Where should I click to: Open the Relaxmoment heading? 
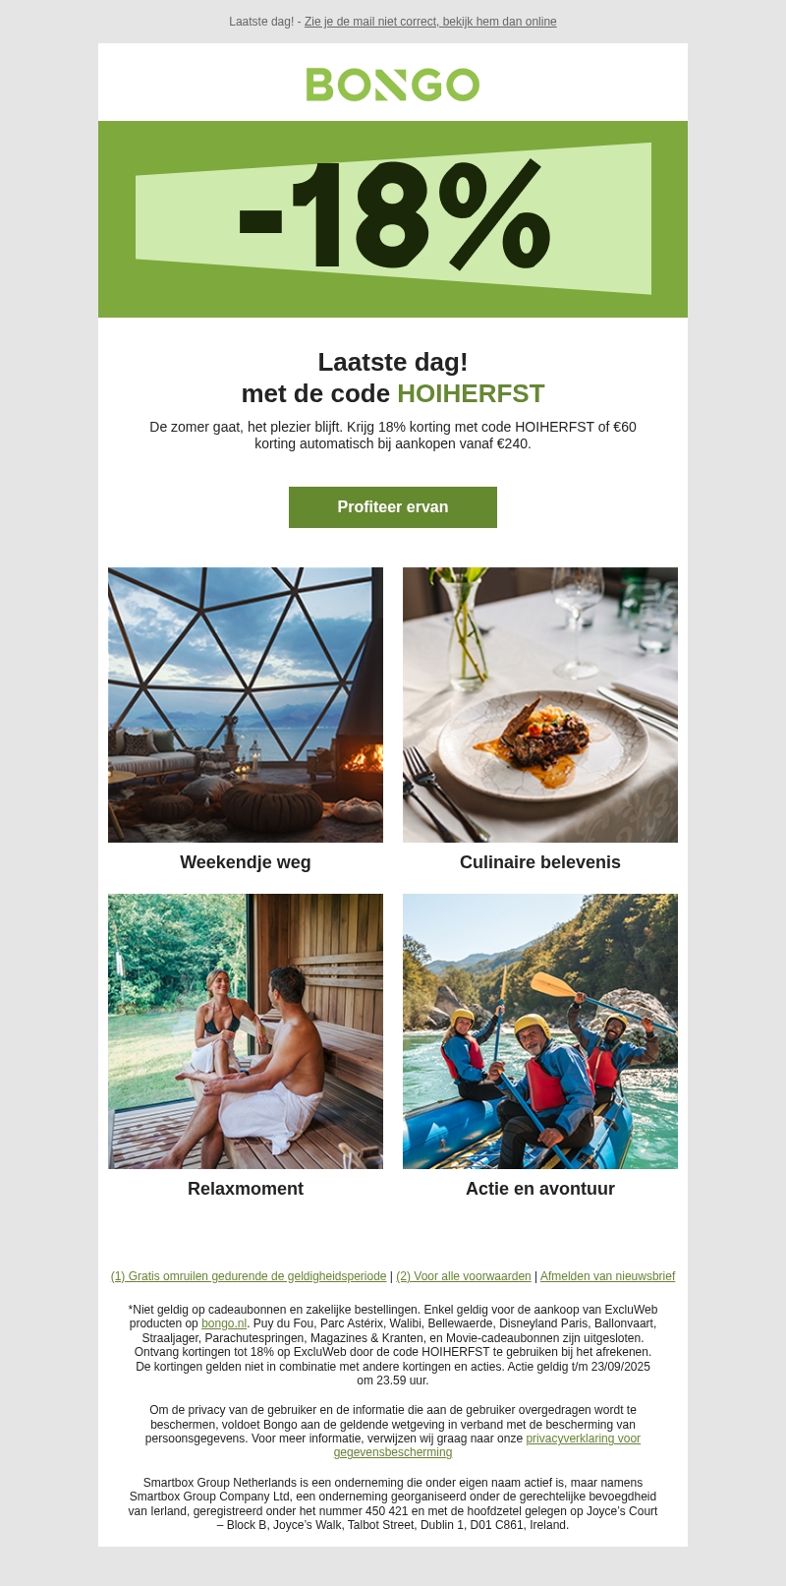(246, 1189)
